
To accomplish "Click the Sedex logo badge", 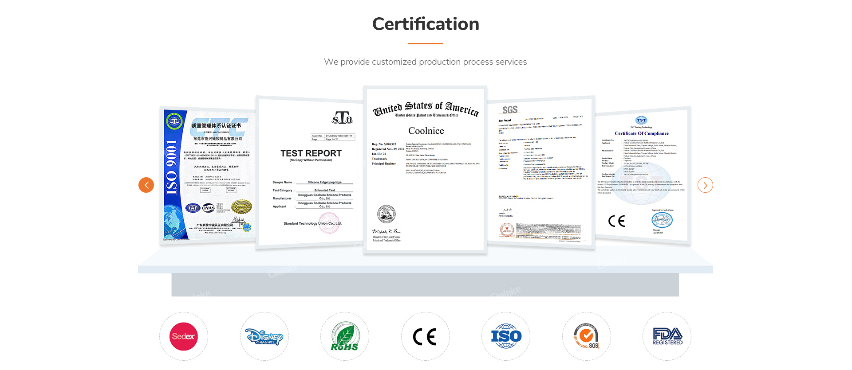I will [x=184, y=336].
